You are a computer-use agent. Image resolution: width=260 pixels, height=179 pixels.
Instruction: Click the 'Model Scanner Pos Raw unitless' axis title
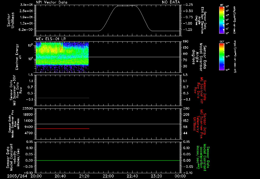coord(14,124)
